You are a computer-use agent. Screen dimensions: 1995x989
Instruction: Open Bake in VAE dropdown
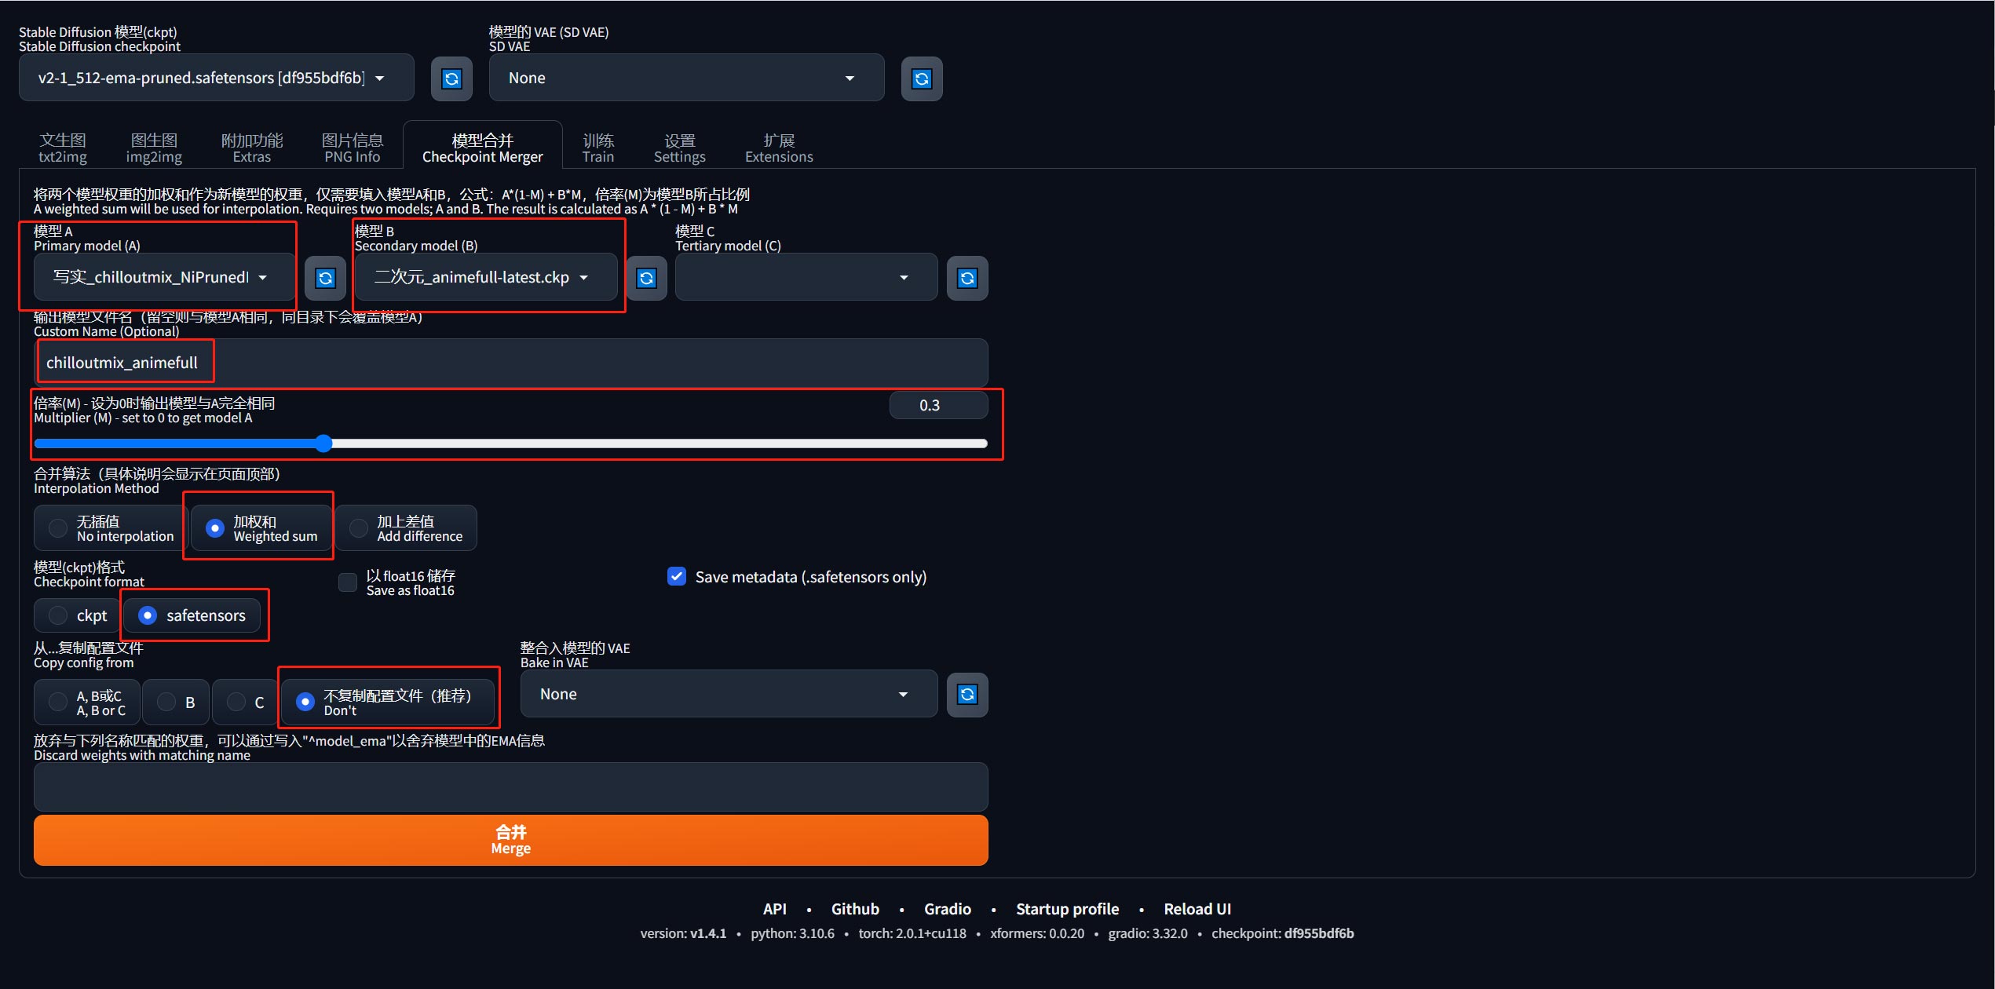729,694
